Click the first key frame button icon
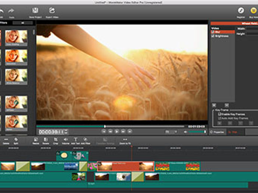Viewport: 258px width, 193px height. point(219,123)
